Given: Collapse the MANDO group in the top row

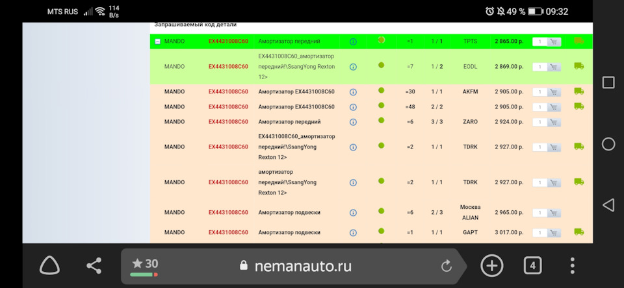Looking at the screenshot, I should pyautogui.click(x=157, y=42).
